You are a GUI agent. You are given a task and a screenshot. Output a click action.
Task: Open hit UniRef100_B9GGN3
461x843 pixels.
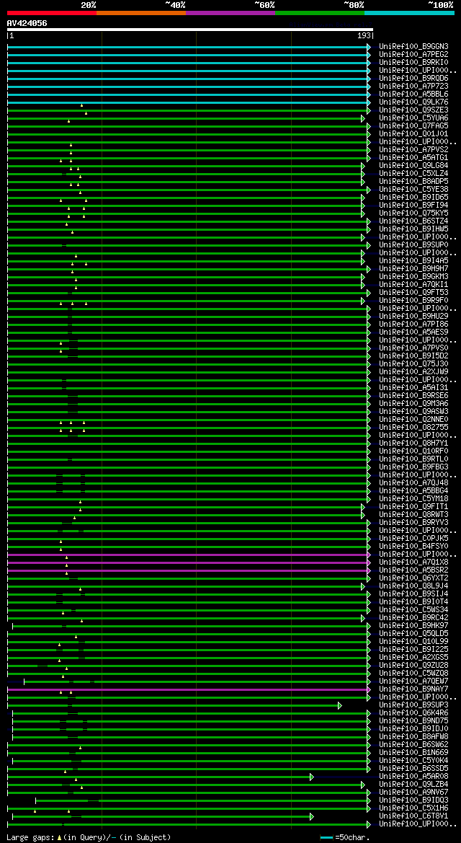click(x=413, y=47)
